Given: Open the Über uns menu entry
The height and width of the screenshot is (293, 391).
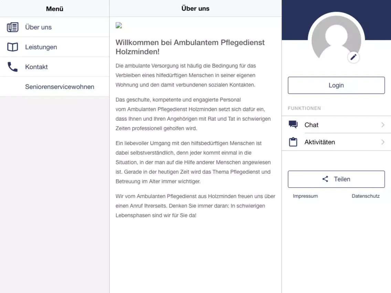Looking at the screenshot, I should [39, 27].
